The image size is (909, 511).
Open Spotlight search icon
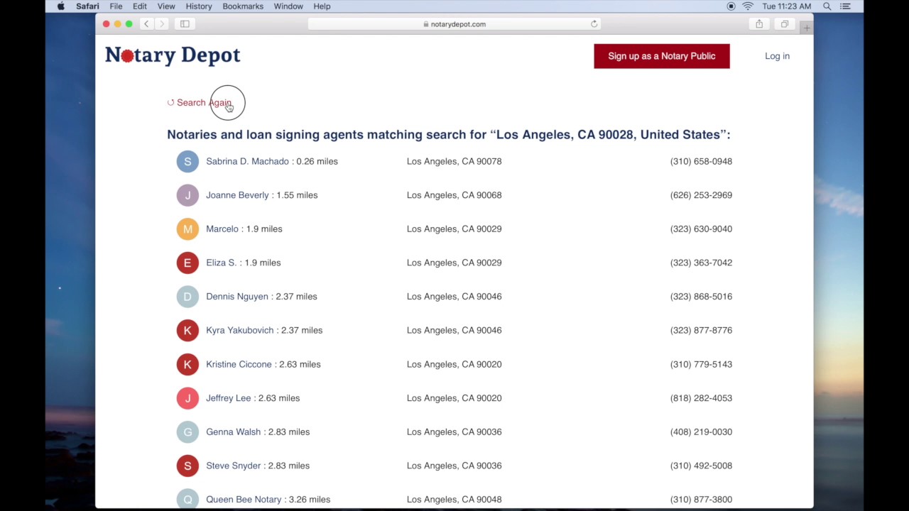click(x=827, y=6)
